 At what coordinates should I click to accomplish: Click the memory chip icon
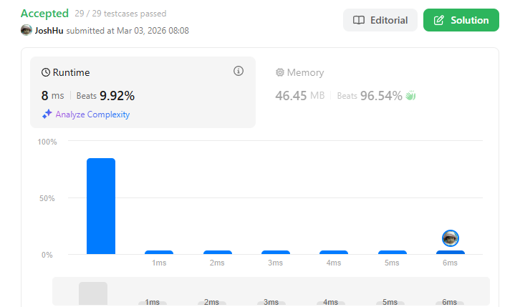pyautogui.click(x=280, y=72)
